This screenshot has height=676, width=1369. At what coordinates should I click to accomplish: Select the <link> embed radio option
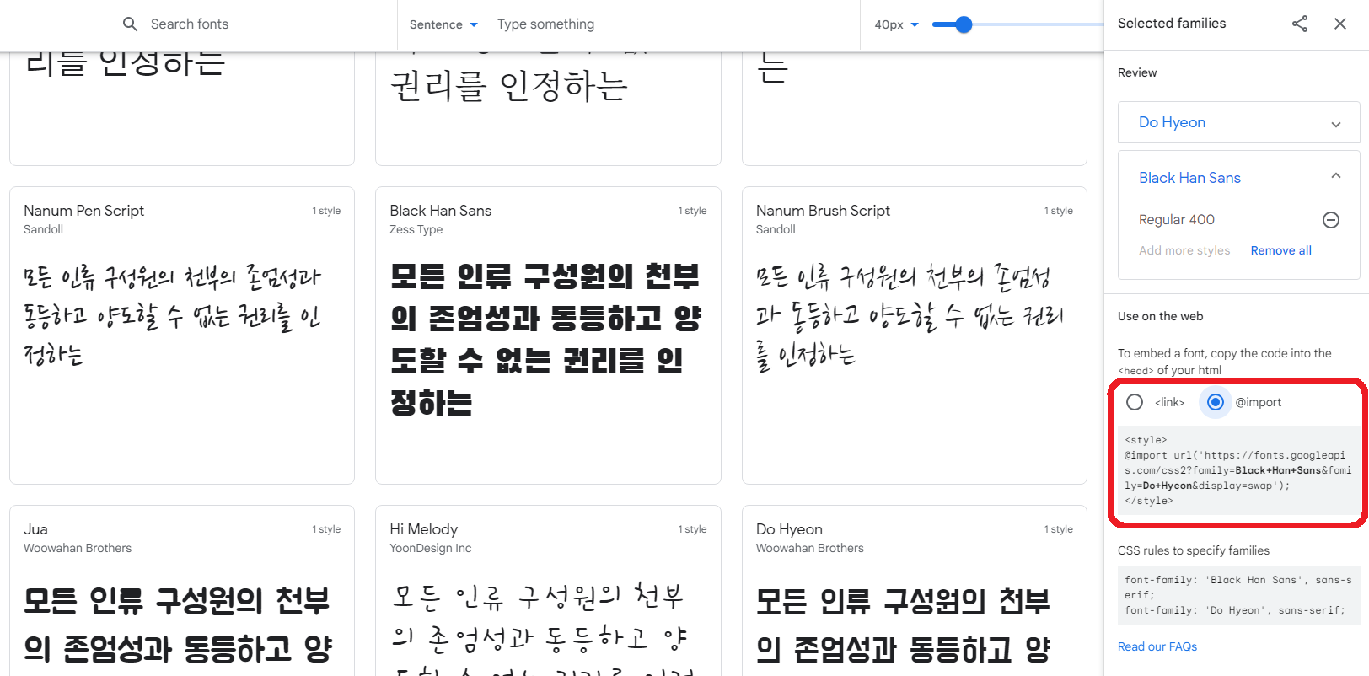[x=1135, y=402]
